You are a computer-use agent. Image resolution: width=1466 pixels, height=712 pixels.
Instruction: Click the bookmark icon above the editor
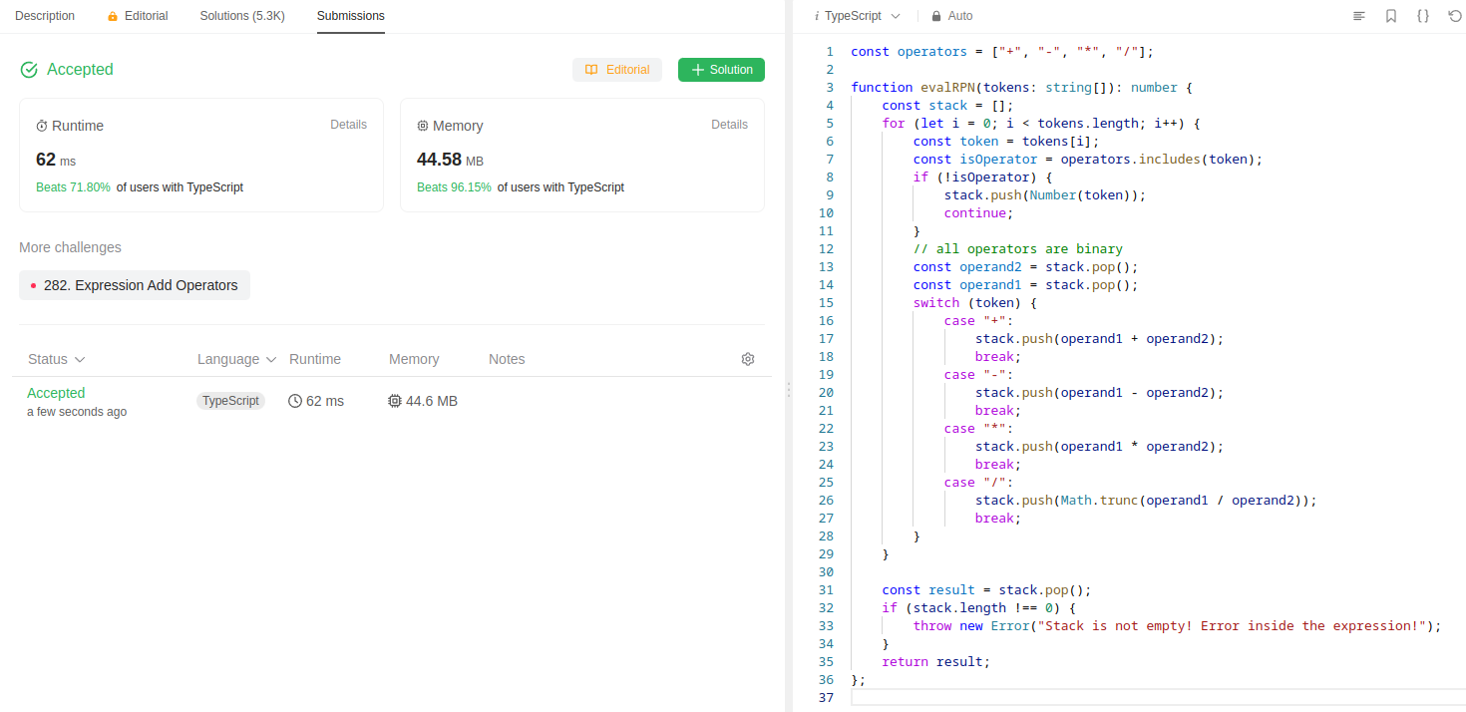point(1390,16)
